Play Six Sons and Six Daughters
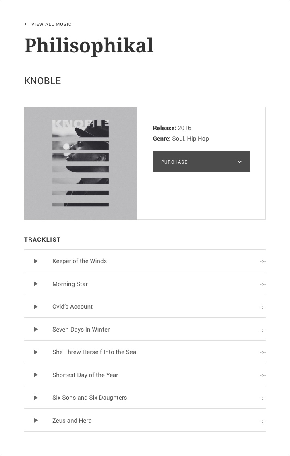This screenshot has width=290, height=456. pos(36,398)
